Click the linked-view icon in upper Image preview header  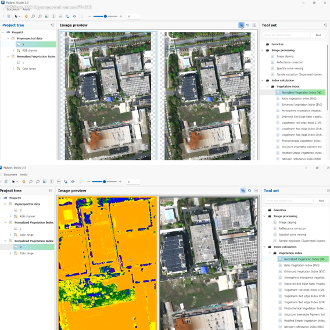(x=241, y=25)
